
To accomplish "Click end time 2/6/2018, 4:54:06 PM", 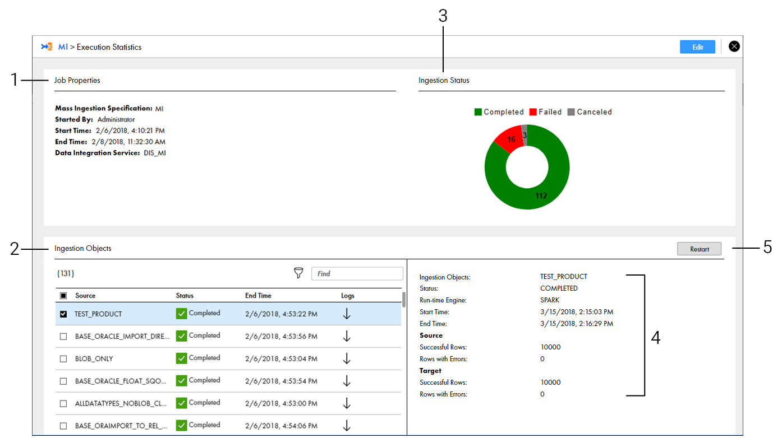I will [281, 426].
